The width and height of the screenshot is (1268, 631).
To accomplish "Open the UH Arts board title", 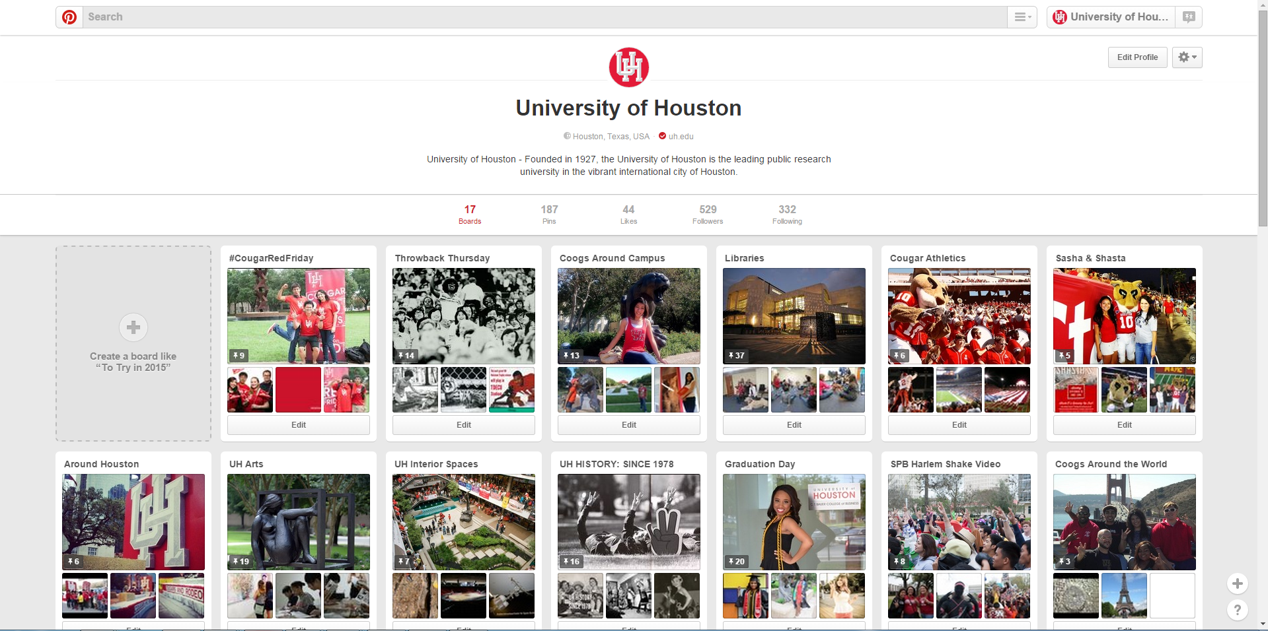I will click(246, 464).
